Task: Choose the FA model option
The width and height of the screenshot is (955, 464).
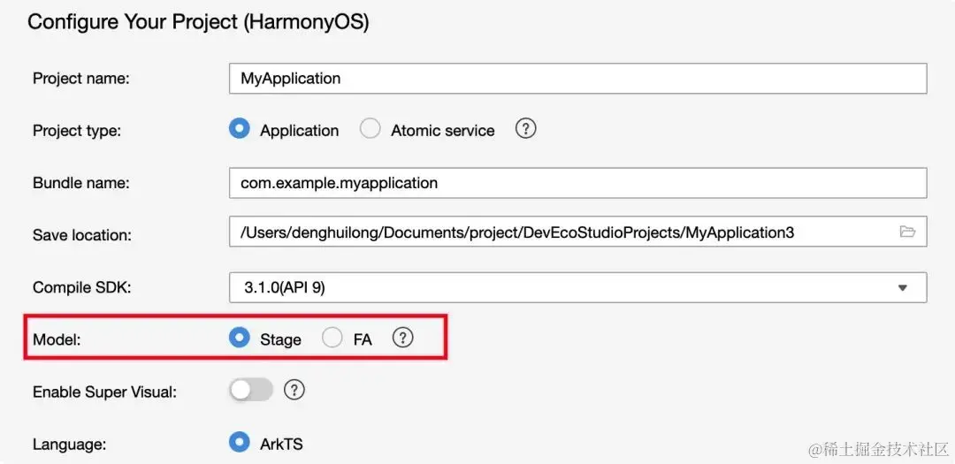Action: click(x=332, y=338)
